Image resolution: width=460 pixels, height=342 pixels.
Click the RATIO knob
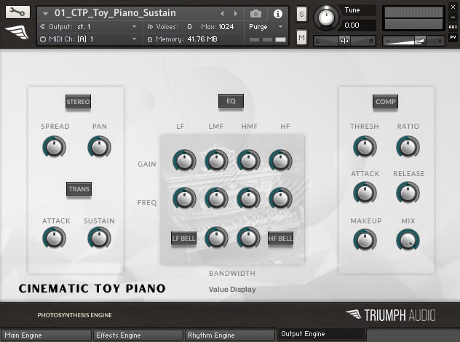408,147
